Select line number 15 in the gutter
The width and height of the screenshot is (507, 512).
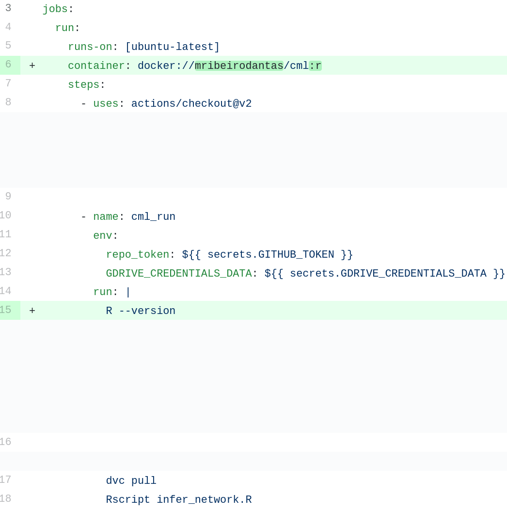click(6, 310)
